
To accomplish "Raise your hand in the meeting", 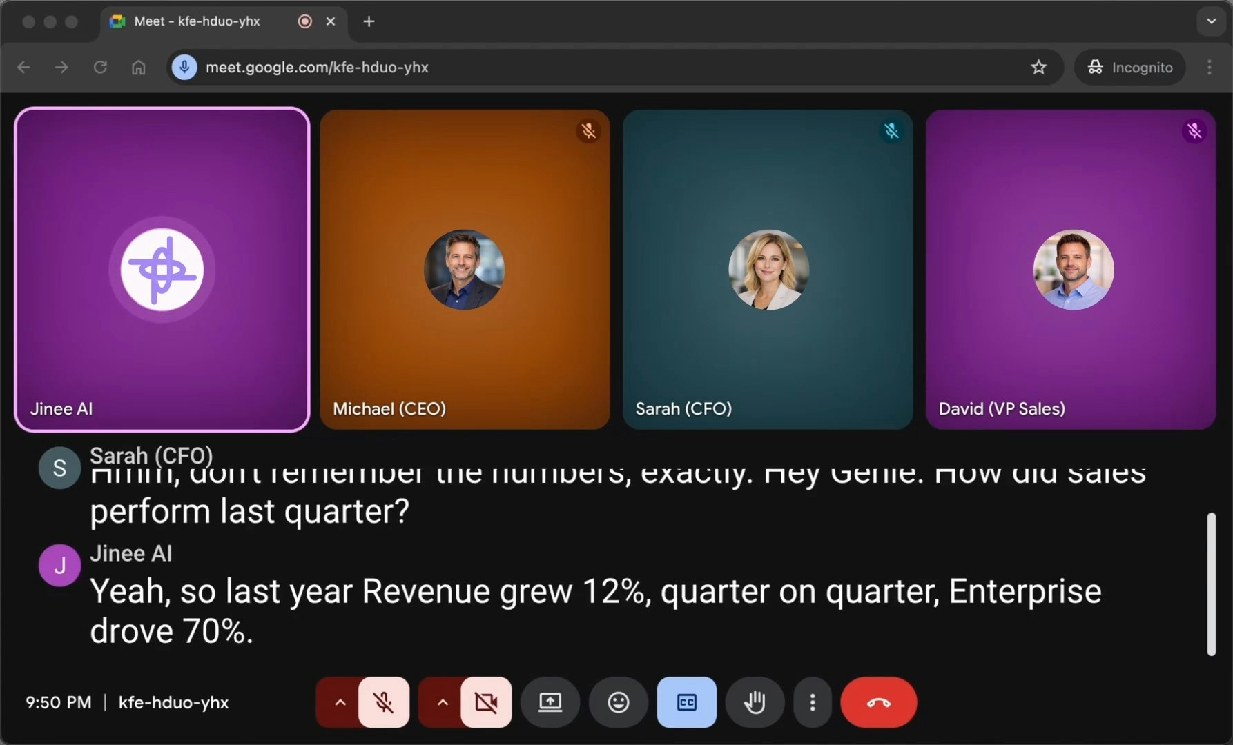I will (x=755, y=702).
